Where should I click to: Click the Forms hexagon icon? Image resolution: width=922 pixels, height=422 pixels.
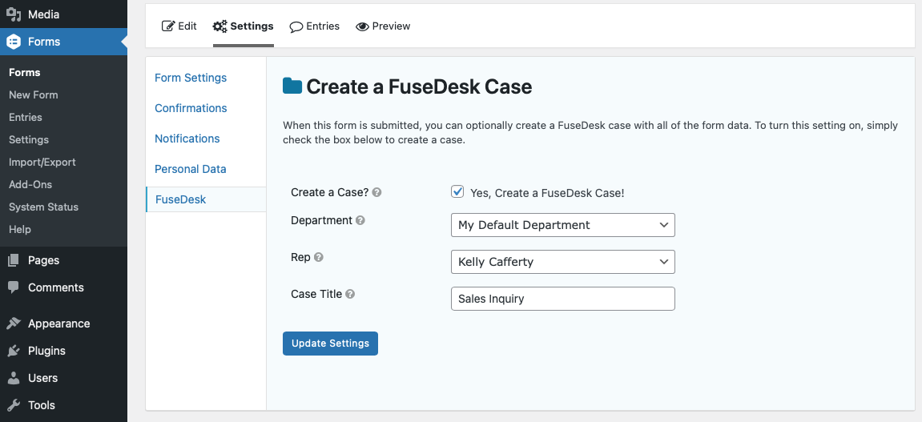[x=14, y=42]
